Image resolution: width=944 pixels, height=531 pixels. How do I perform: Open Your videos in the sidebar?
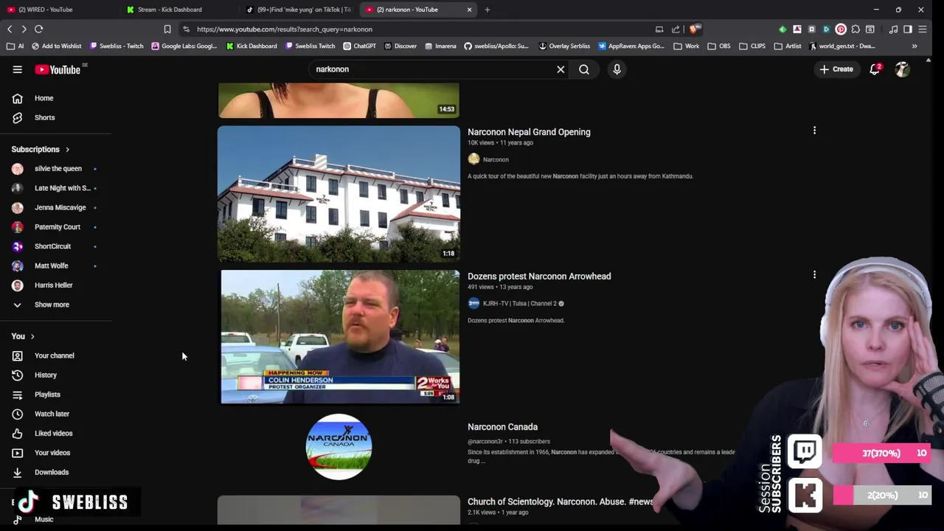52,453
